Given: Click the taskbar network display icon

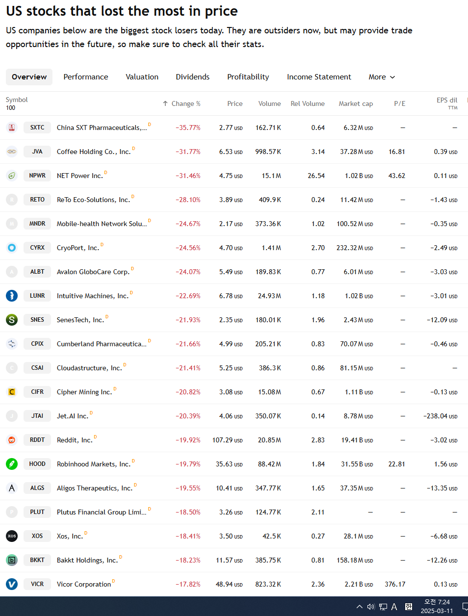Looking at the screenshot, I should [383, 607].
